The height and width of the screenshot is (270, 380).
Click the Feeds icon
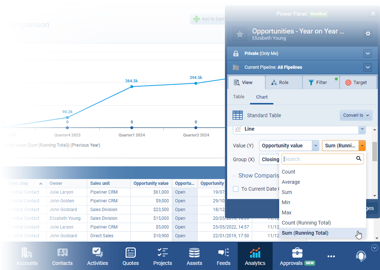[223, 253]
